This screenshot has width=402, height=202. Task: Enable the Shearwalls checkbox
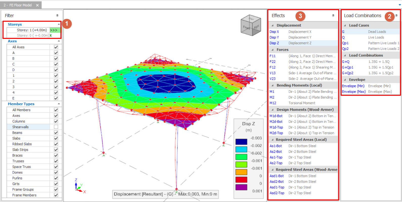[56, 127]
